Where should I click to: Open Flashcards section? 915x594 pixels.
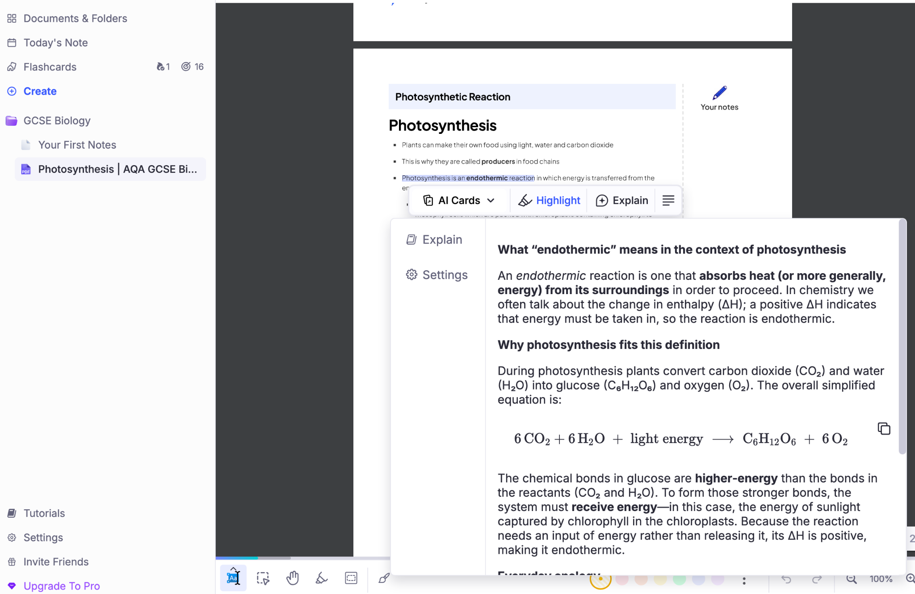pyautogui.click(x=50, y=67)
